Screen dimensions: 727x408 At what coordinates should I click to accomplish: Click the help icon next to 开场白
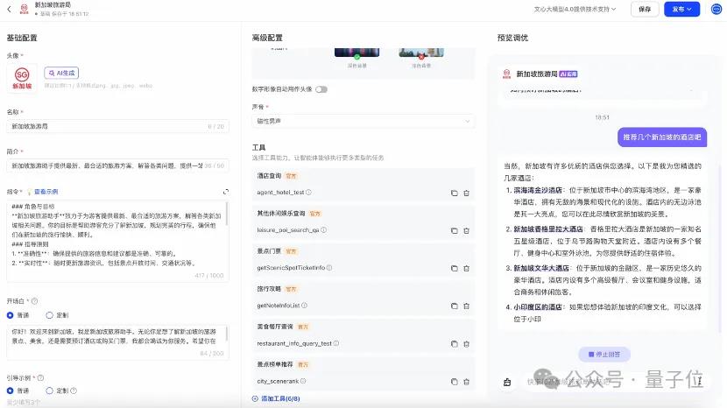34,301
